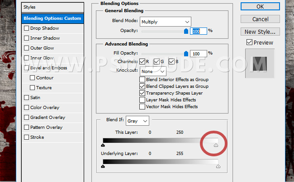Click the Opacity percentage input field

[x=200, y=31]
